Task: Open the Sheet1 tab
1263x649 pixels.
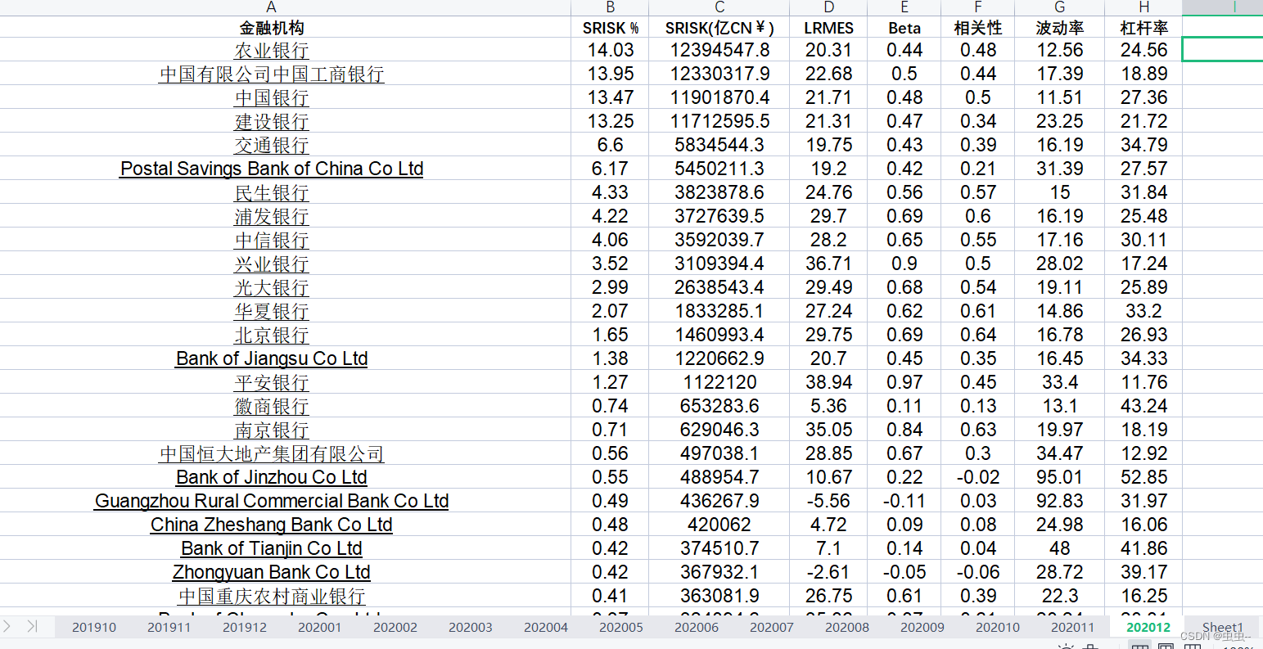Action: click(x=1222, y=628)
